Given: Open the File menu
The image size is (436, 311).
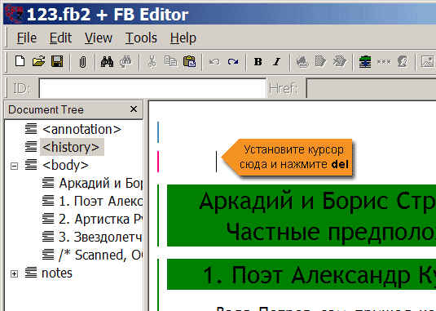Looking at the screenshot, I should point(26,38).
